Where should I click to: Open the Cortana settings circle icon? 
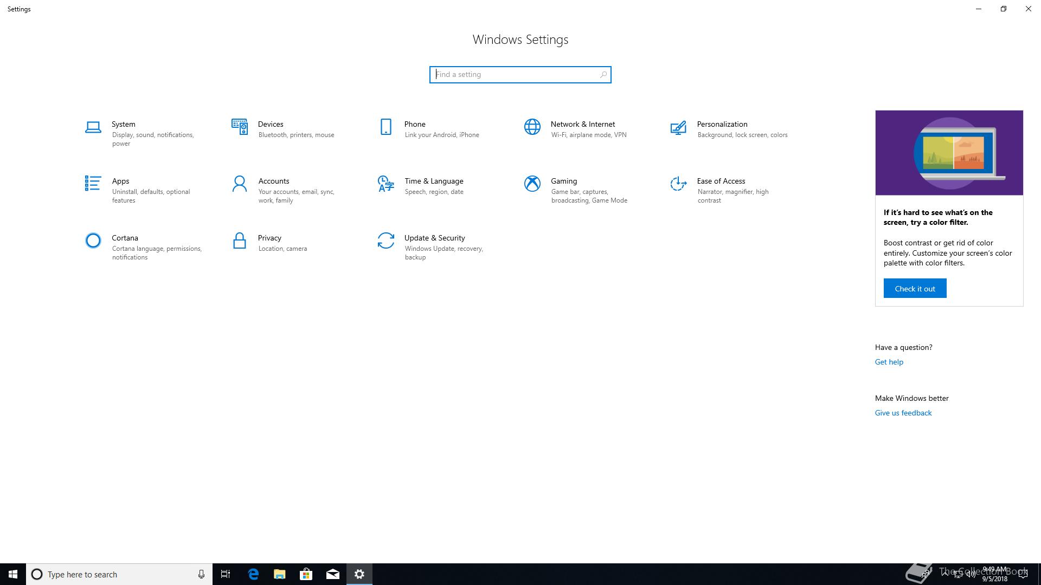[x=93, y=240]
